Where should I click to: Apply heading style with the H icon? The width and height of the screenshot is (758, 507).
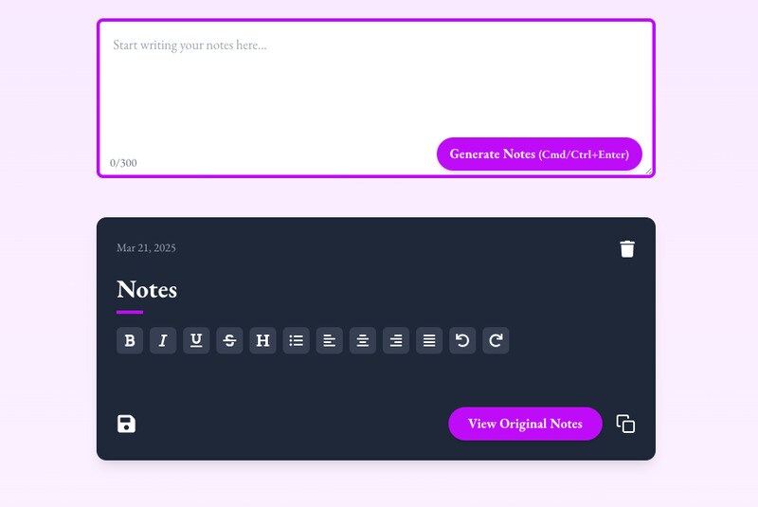pos(262,340)
